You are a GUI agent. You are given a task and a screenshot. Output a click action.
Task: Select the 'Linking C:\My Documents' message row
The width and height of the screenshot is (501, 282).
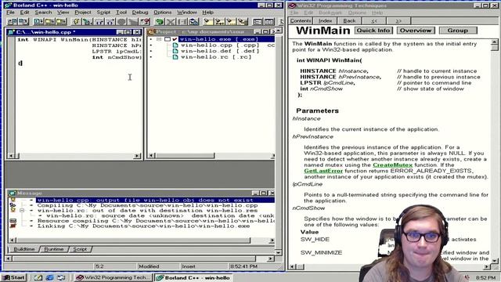(x=143, y=226)
